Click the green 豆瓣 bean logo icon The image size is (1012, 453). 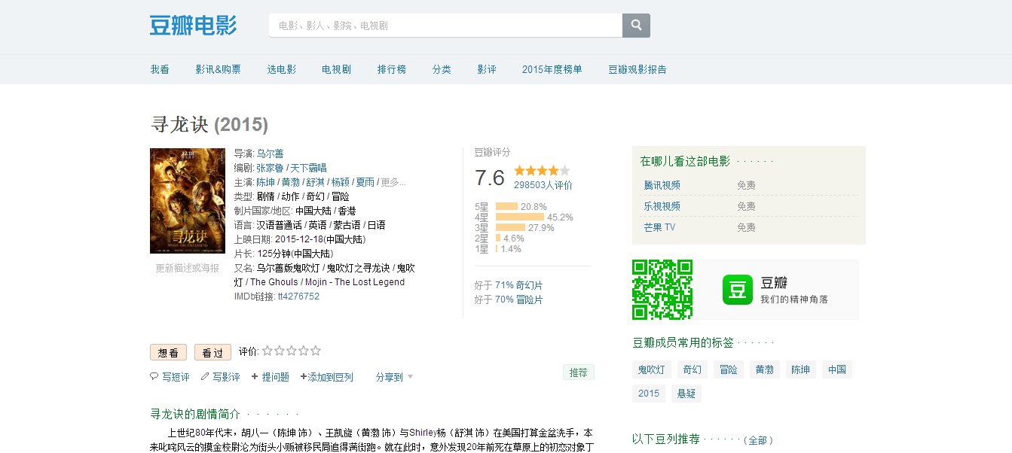(737, 289)
